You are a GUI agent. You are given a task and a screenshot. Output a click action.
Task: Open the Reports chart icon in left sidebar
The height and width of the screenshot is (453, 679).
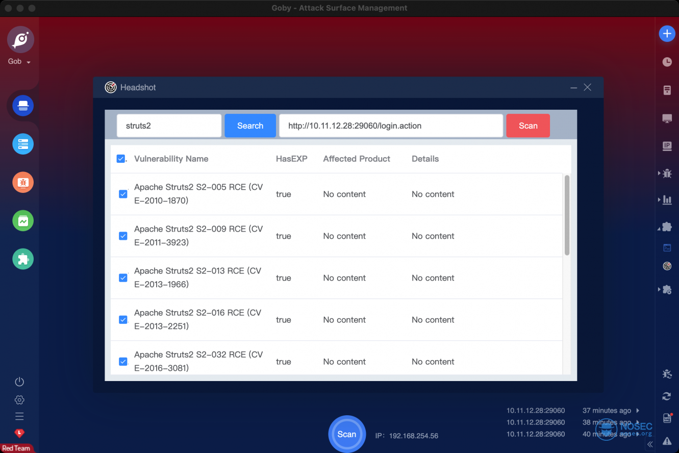[23, 221]
